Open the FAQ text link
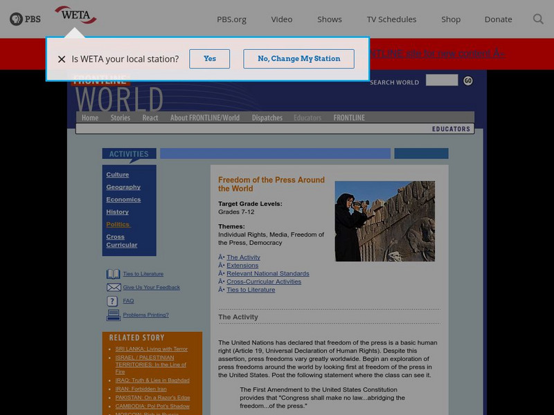 point(128,301)
